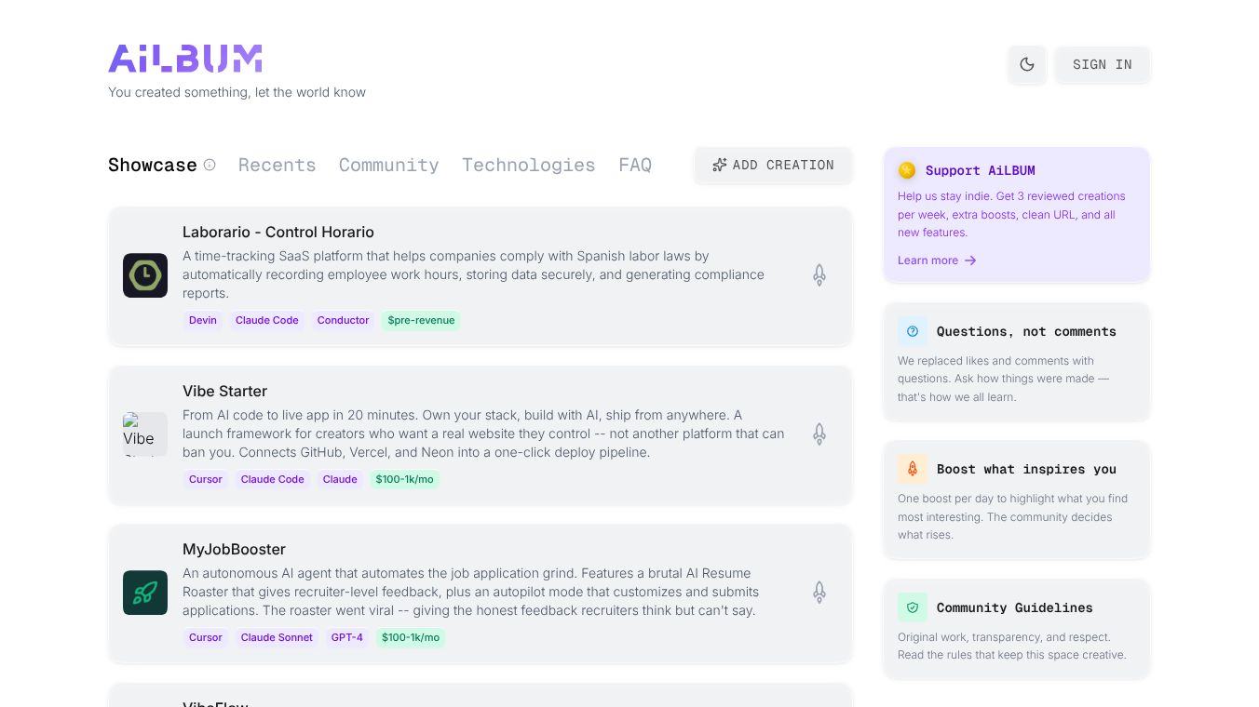Click the info icon beside Showcase
This screenshot has height=707, width=1259.
(x=210, y=165)
